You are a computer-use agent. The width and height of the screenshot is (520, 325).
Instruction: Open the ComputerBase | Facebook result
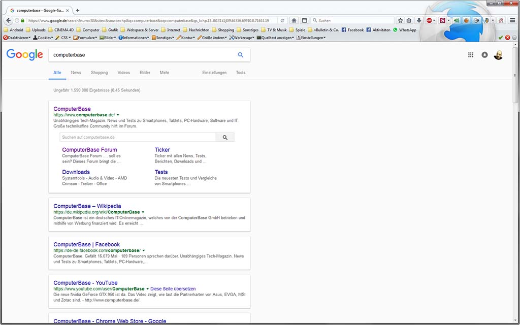point(86,245)
